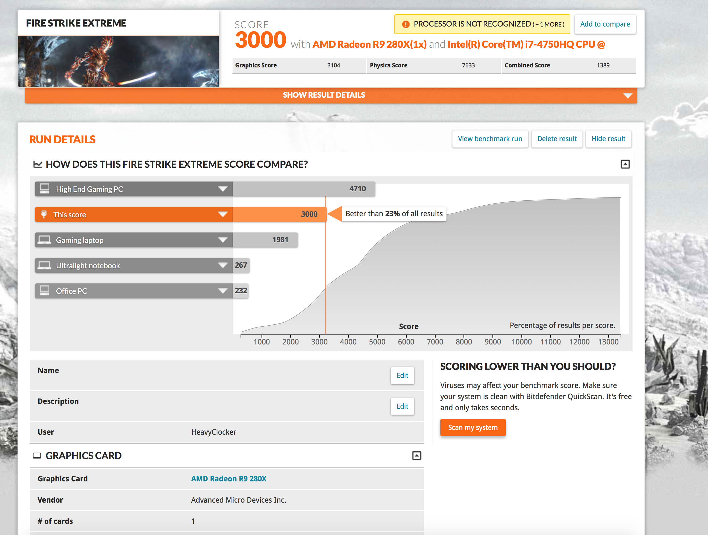Screen dimensions: 708x535
Task: Expand the Office PC dropdown arrow
Action: click(x=223, y=291)
